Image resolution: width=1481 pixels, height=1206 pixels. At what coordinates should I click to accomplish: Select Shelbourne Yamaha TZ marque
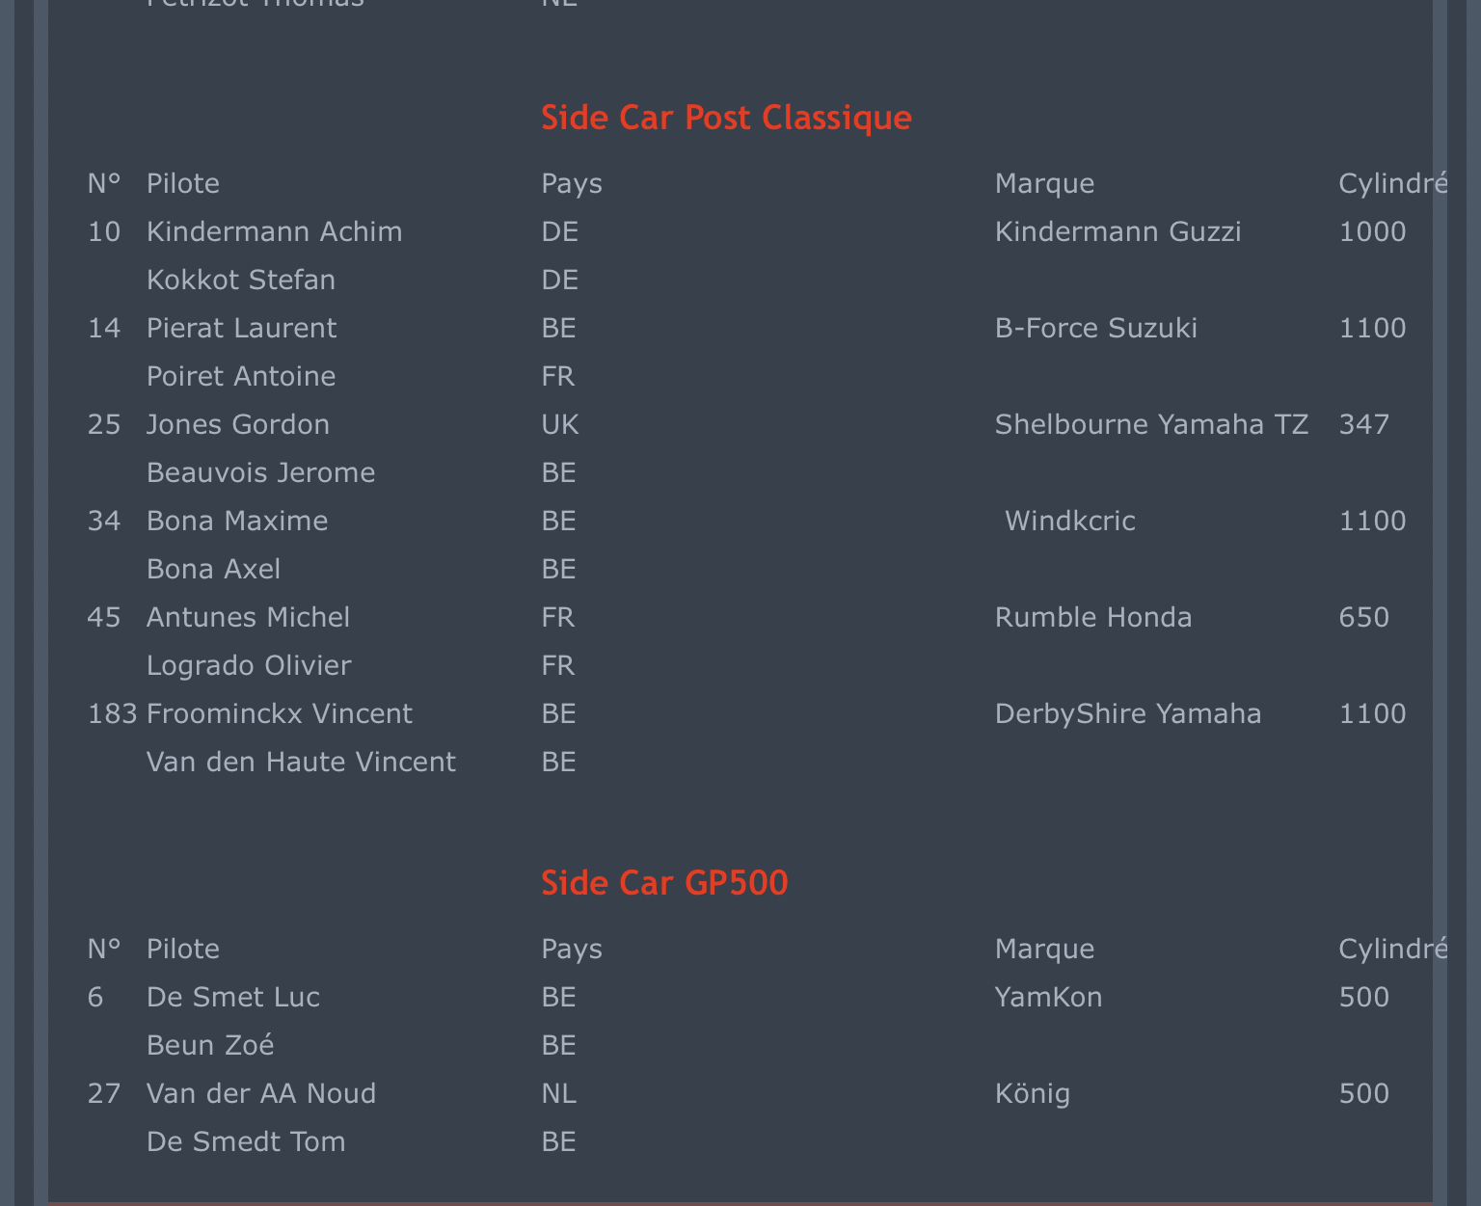point(1152,425)
